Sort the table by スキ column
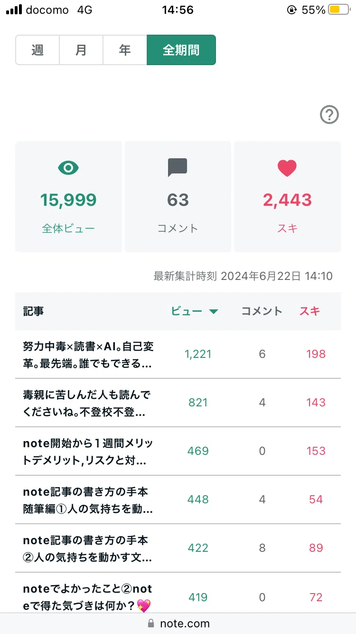The width and height of the screenshot is (356, 634). 310,311
